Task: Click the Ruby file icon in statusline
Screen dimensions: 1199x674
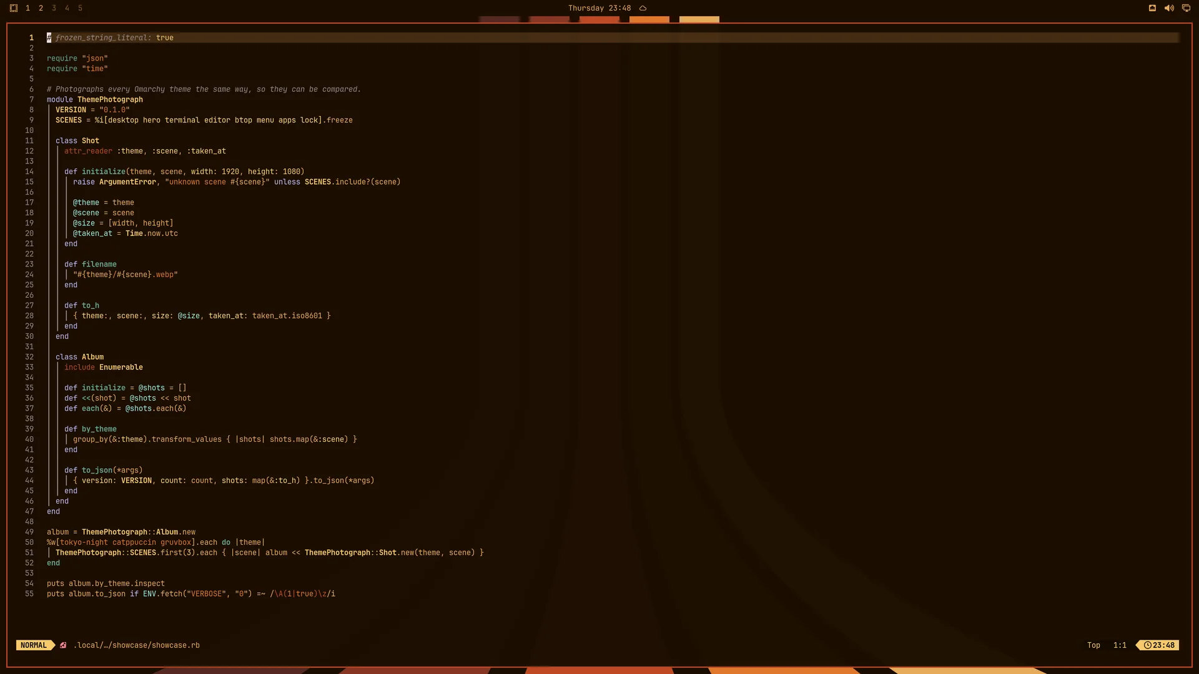Action: [63, 645]
